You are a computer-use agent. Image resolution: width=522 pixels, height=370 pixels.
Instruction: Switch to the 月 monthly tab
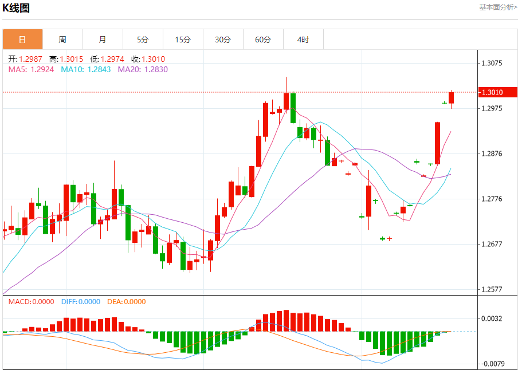103,40
